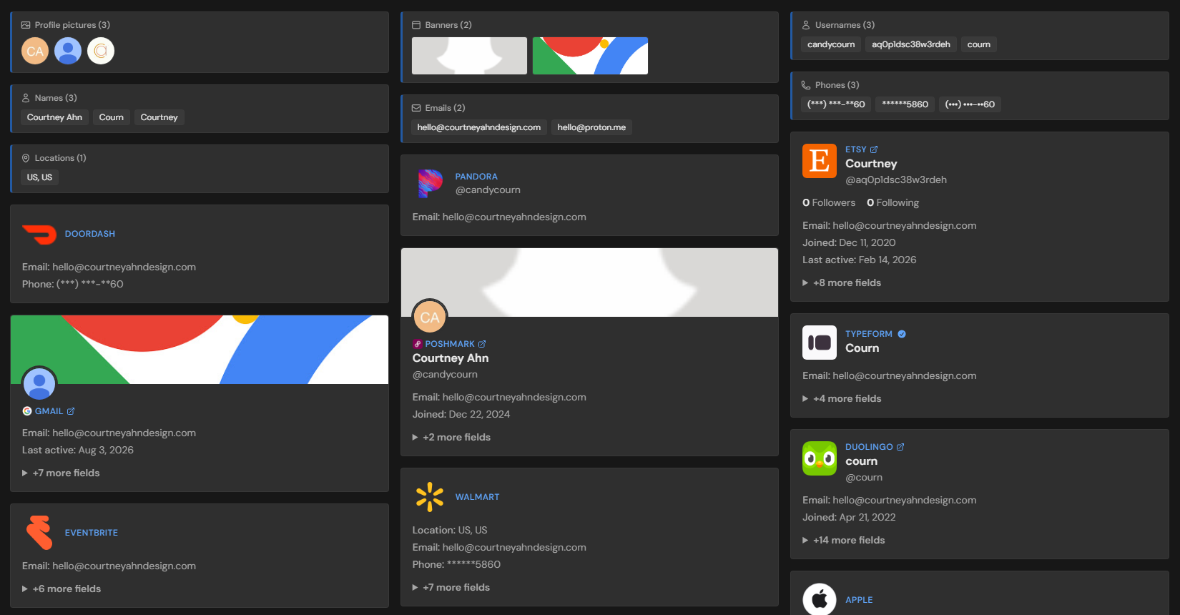Open the Etsy external link icon
The height and width of the screenshot is (615, 1180).
(874, 149)
